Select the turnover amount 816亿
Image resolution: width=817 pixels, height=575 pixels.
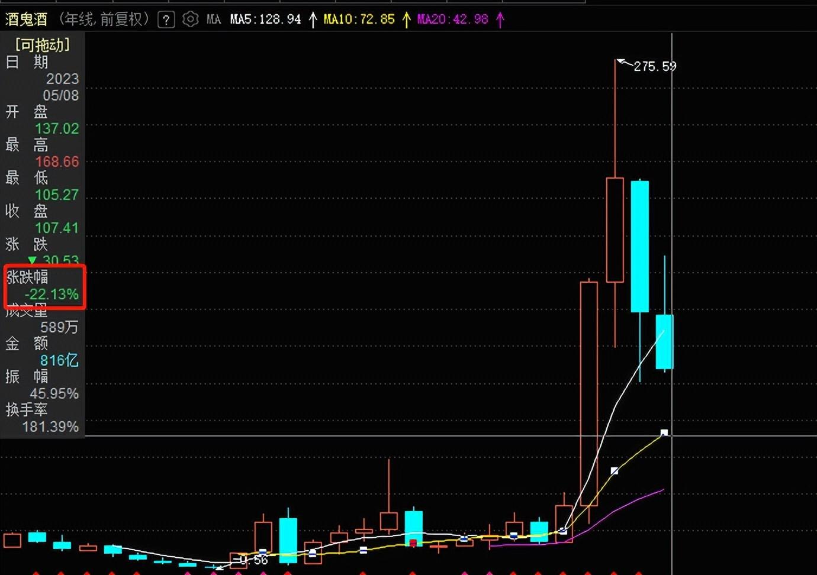[x=59, y=360]
